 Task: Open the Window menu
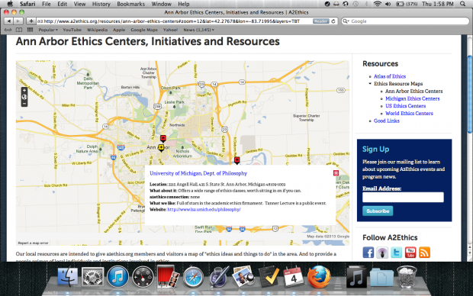coord(162,4)
